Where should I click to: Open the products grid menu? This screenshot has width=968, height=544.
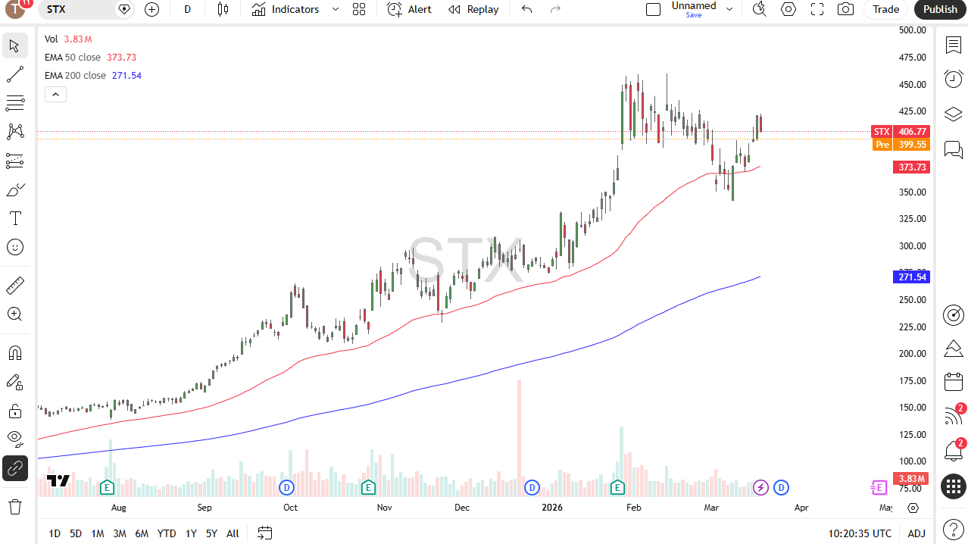(x=953, y=486)
